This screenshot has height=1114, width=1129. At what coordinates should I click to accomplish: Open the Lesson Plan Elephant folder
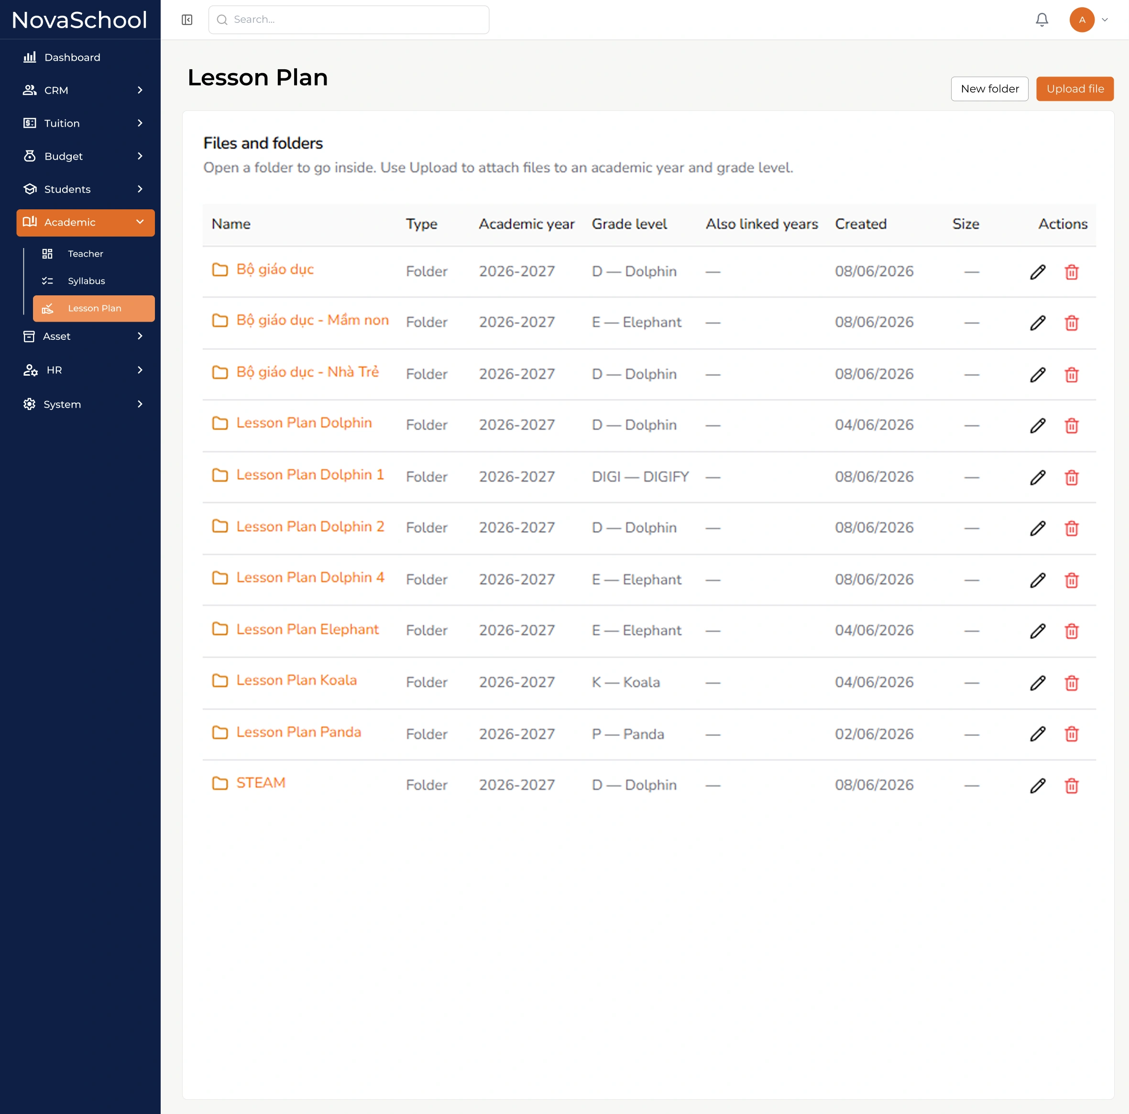coord(307,629)
